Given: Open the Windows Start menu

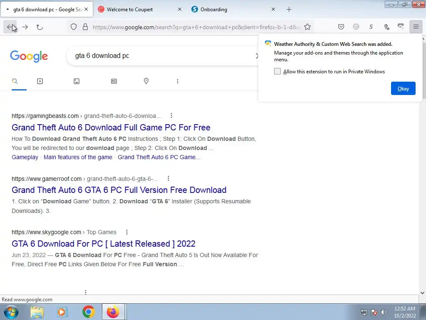Looking at the screenshot, I should (11, 312).
